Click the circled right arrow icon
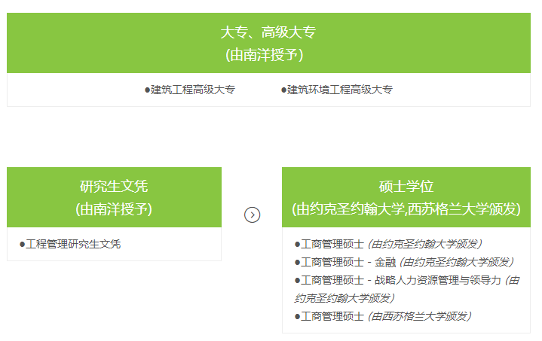Screen dimensions: 542x341 pyautogui.click(x=252, y=215)
